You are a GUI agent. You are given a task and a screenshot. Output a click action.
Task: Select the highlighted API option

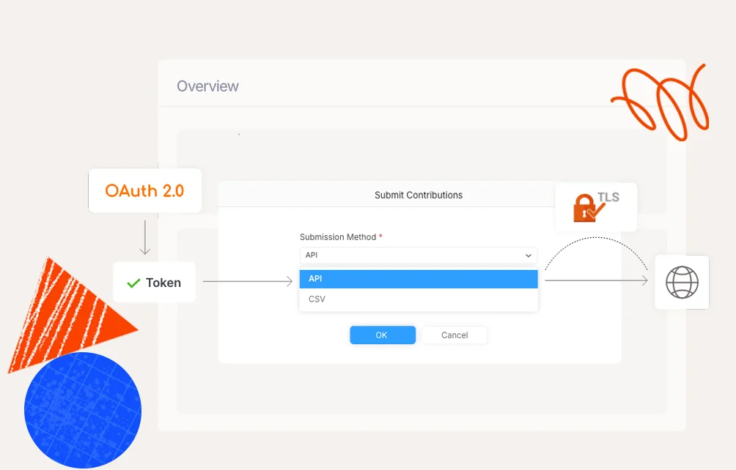[x=418, y=279]
